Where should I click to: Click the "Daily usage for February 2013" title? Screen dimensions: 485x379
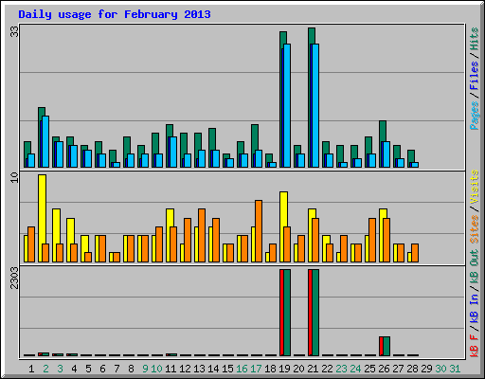pyautogui.click(x=115, y=14)
